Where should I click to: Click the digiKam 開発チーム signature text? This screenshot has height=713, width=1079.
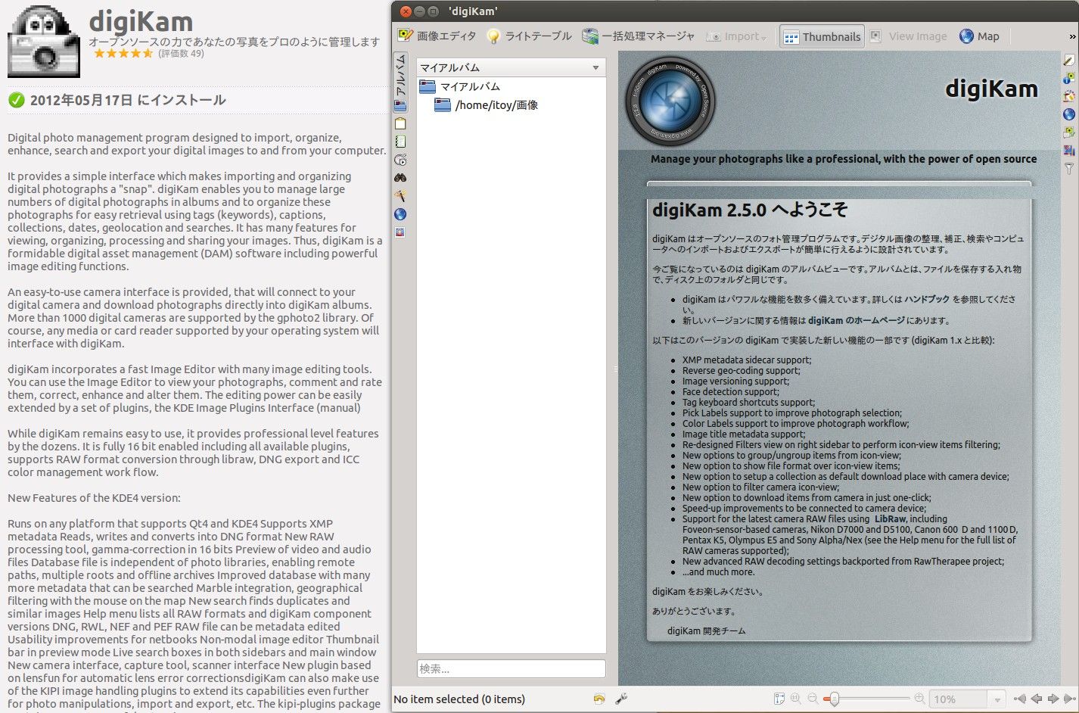tap(707, 631)
